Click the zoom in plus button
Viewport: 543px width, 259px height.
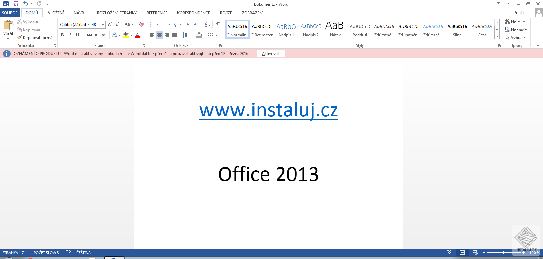(523, 252)
